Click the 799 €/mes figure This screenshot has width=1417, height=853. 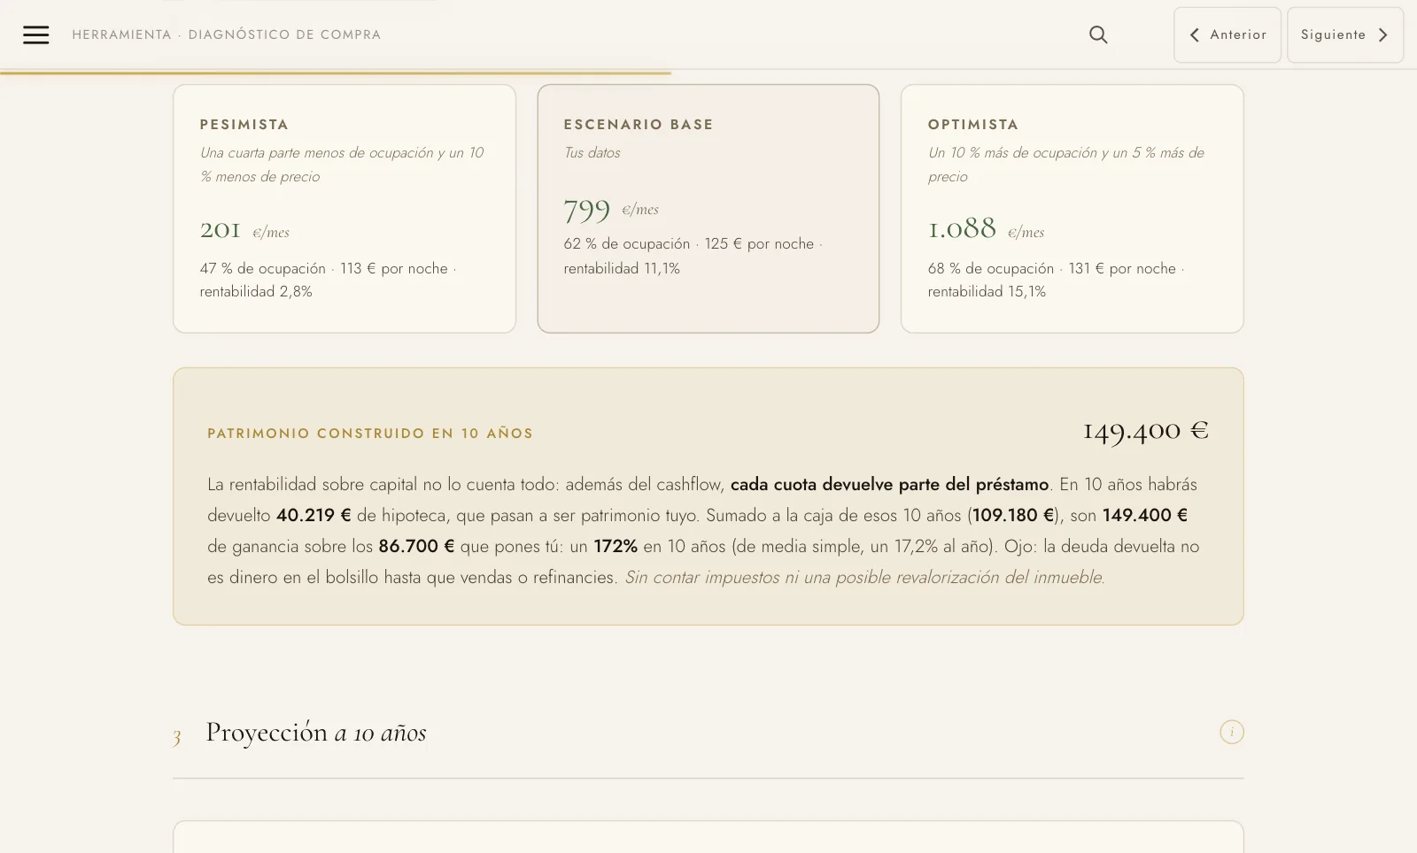tap(611, 211)
